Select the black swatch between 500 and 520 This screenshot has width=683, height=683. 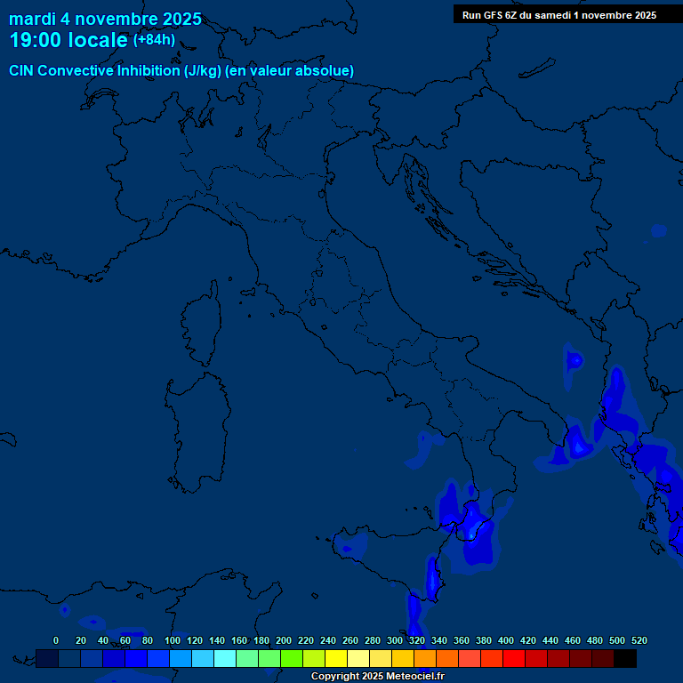pos(624,659)
